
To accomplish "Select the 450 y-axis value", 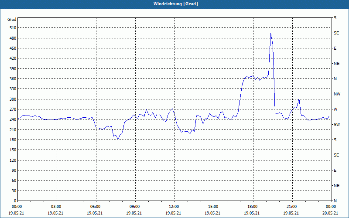I will 13,48.
